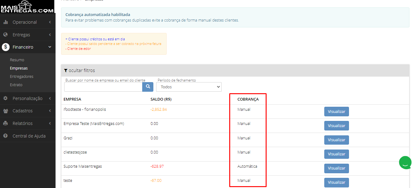Expand the Operacional menu chevron
Screen dimensions: 415x188
point(50,22)
